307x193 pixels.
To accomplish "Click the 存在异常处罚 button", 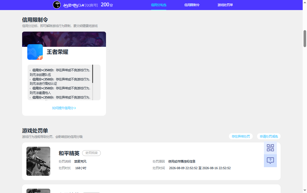I will point(241,136).
